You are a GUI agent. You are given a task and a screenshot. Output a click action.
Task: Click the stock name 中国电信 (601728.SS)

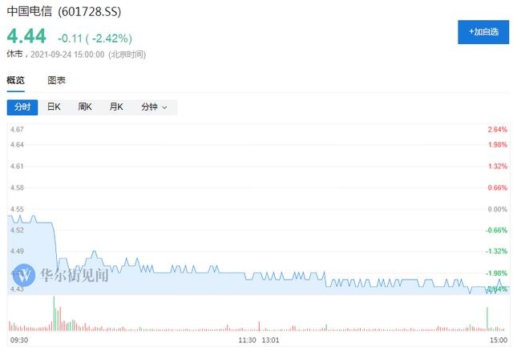coord(64,11)
